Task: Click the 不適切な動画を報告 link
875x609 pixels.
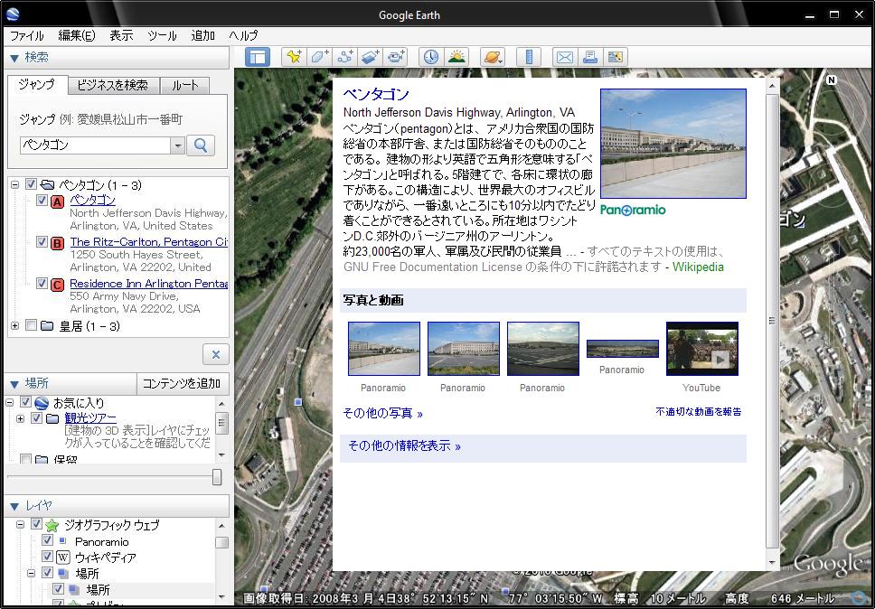Action: 699,412
